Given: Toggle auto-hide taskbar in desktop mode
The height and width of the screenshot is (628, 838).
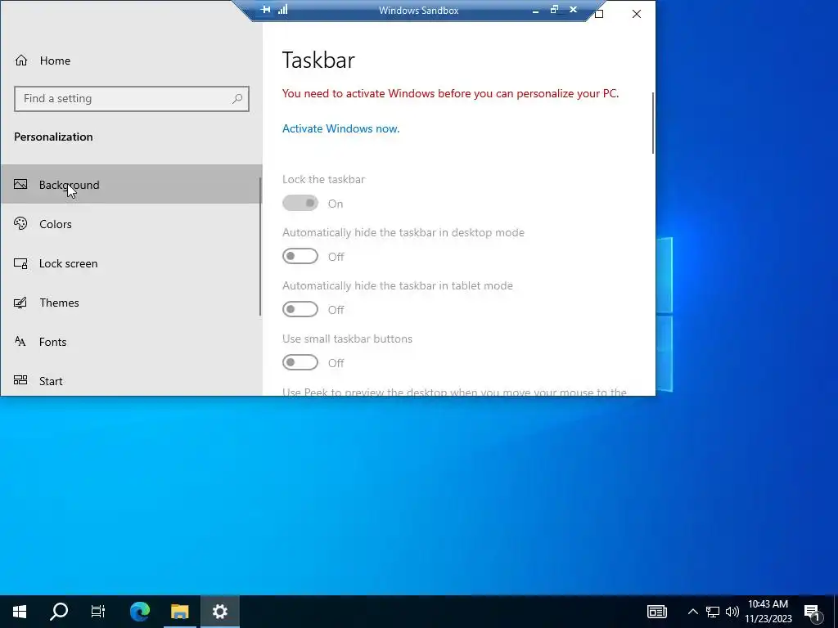Looking at the screenshot, I should 300,256.
